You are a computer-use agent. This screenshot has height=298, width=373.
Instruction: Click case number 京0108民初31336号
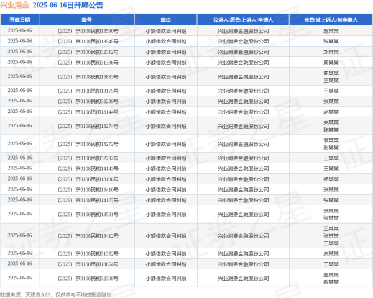[97, 63]
